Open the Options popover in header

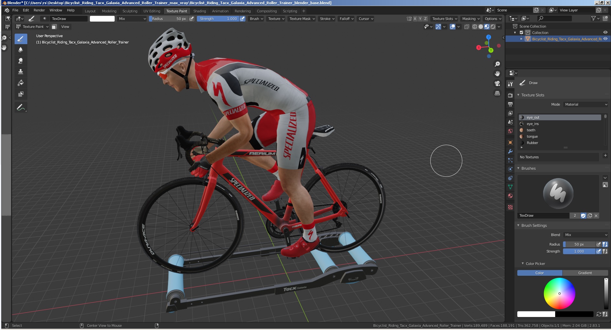click(493, 19)
